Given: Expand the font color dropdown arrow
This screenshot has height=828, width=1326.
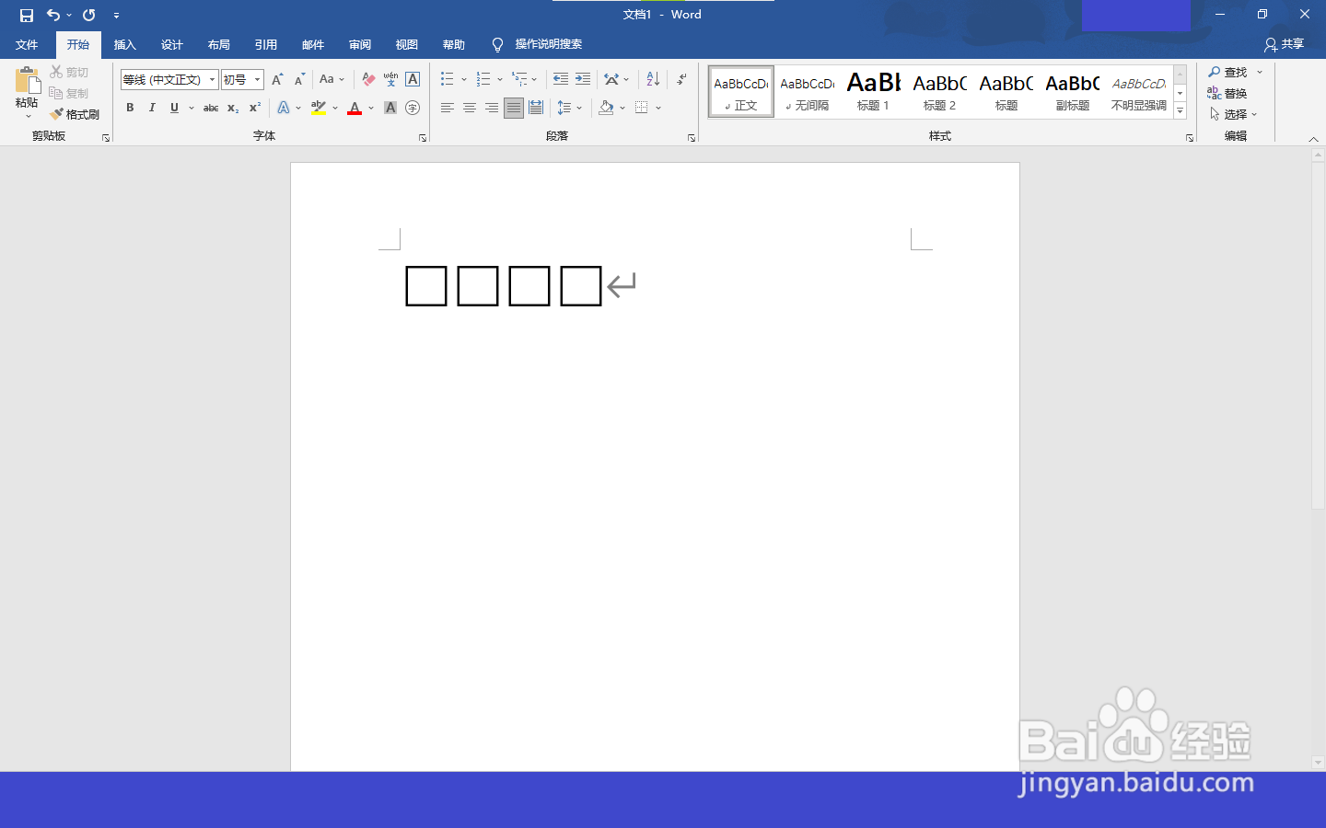Looking at the screenshot, I should tap(371, 108).
